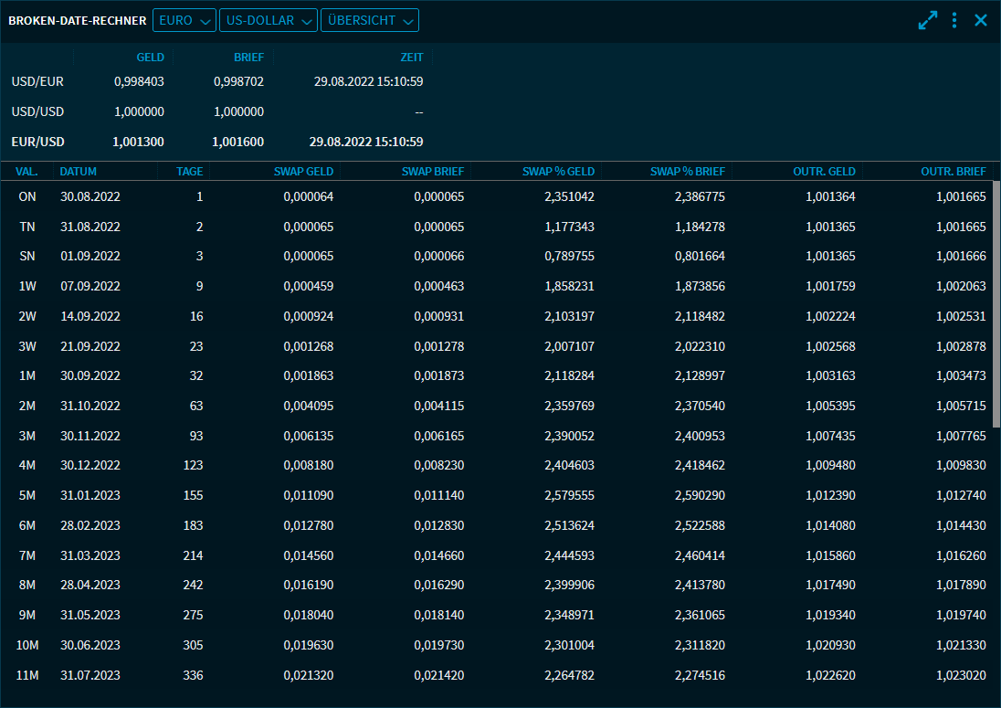Open the US-DOLLAR currency dropdown

tap(268, 20)
